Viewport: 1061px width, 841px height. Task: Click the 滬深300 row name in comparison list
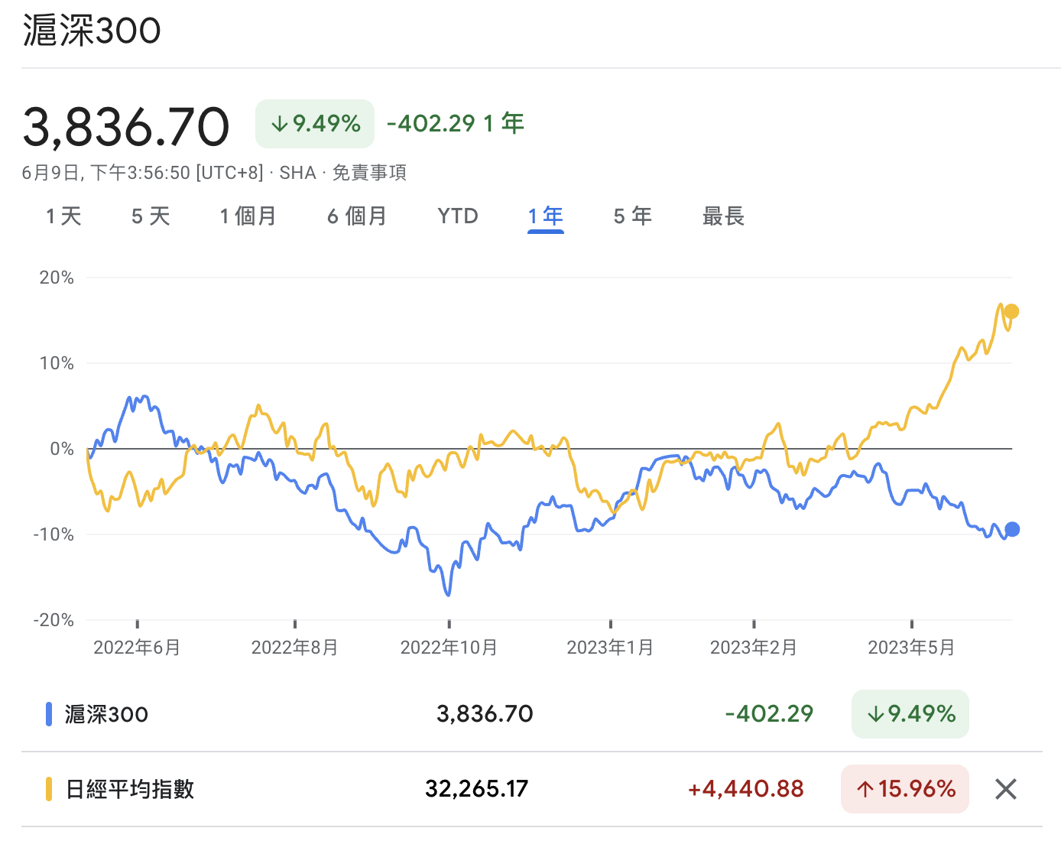pyautogui.click(x=106, y=714)
